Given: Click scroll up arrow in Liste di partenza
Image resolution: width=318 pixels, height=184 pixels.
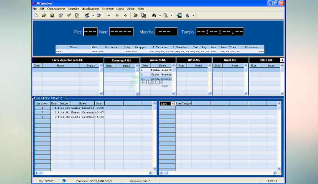Looking at the screenshot, I should pyautogui.click(x=101, y=65).
